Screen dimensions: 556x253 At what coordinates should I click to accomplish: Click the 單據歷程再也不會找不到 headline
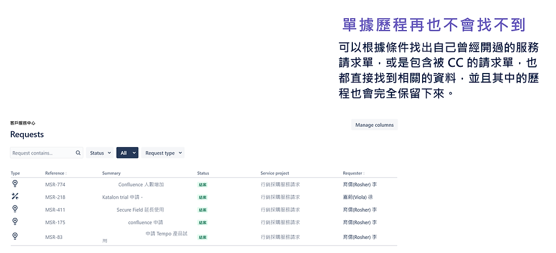(434, 25)
